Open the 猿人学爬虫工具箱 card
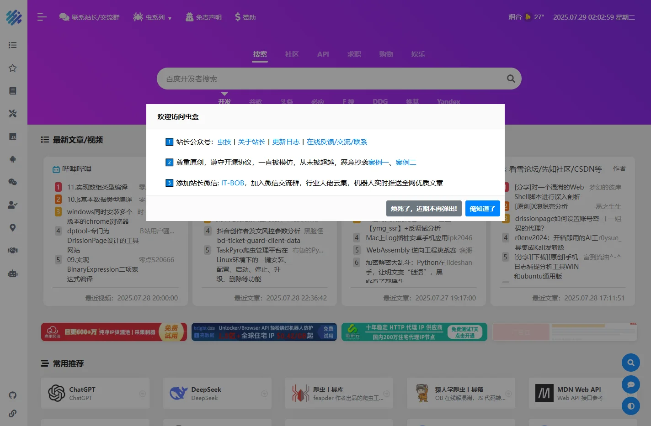651x426 pixels. click(x=461, y=393)
